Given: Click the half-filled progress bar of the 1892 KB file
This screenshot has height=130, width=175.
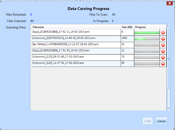Looking at the screenshot, I should click(147, 39).
